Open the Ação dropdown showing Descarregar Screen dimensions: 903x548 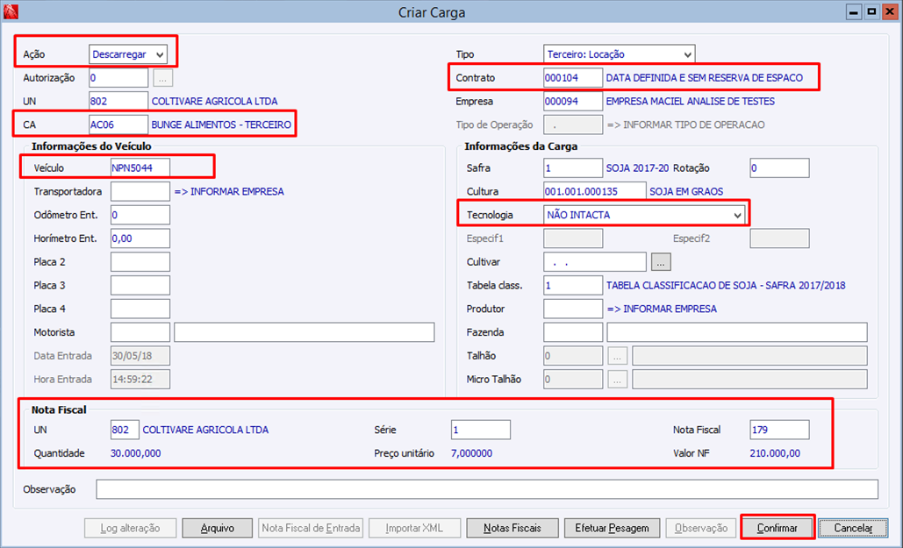(x=128, y=54)
